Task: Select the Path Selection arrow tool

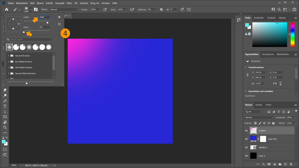Action: (x=5, y=111)
